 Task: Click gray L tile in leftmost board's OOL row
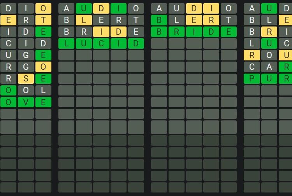point(43,90)
